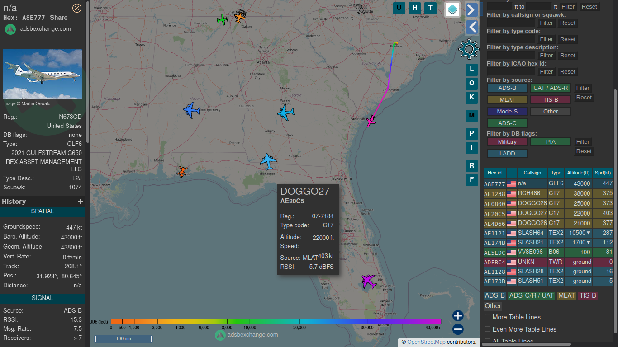Open the Share link for hex A8E777

[x=59, y=18]
